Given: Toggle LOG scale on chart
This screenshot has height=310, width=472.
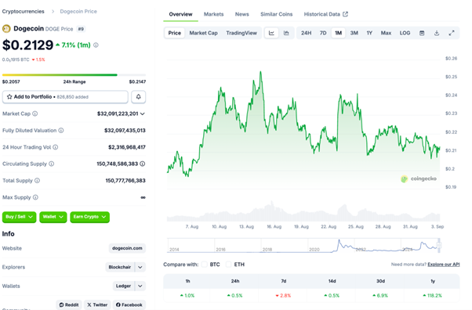Looking at the screenshot, I should (405, 33).
